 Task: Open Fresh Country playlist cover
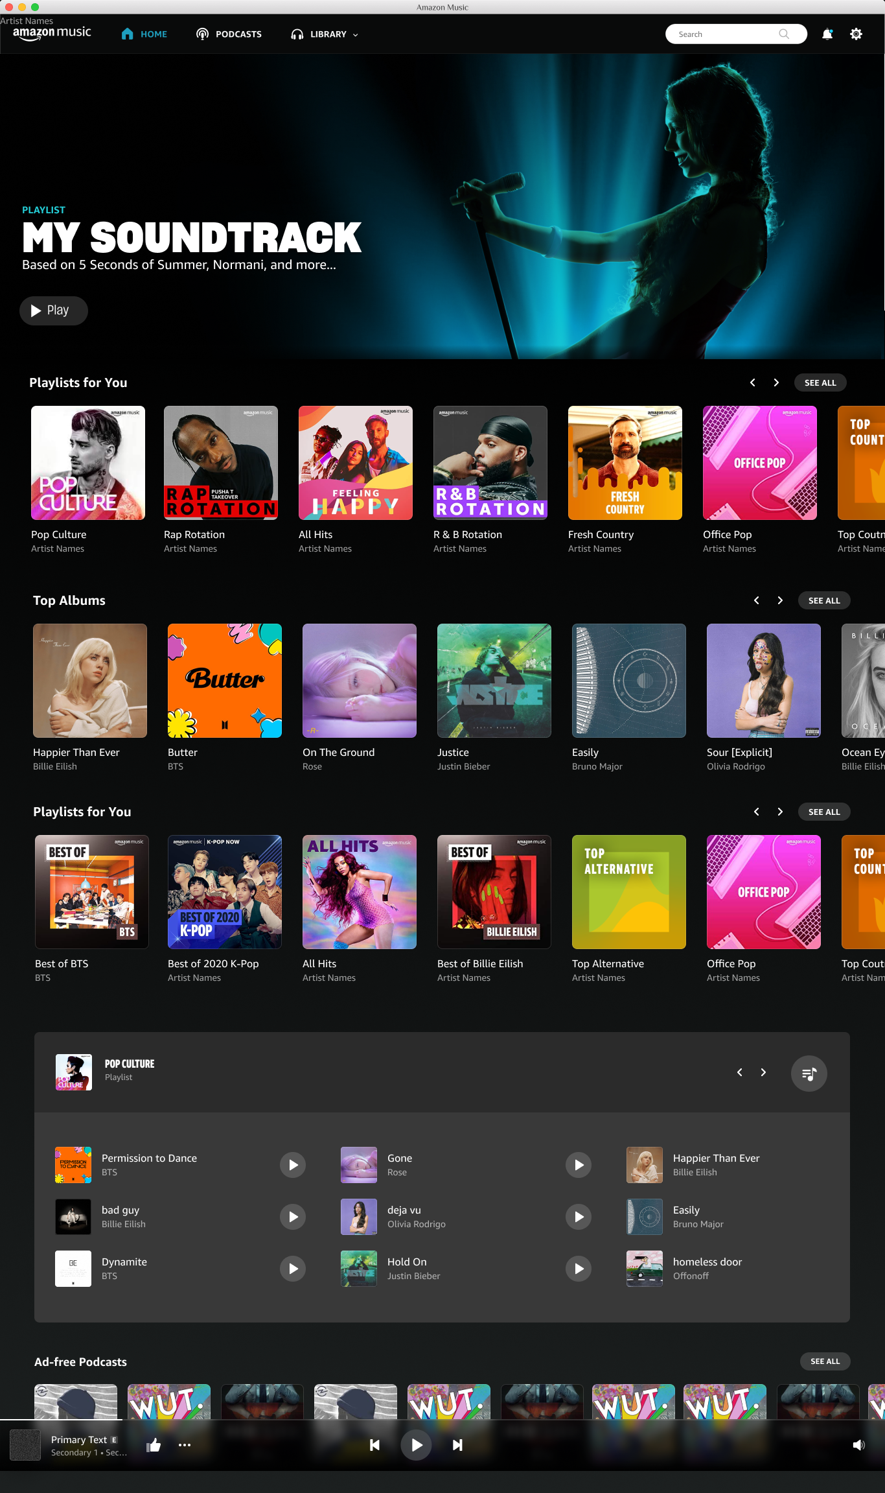[625, 463]
